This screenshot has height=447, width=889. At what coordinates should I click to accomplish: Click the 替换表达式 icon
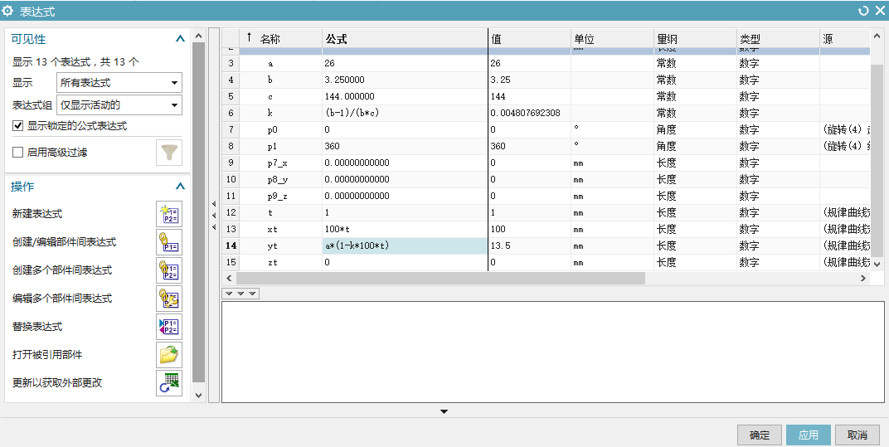(x=169, y=327)
